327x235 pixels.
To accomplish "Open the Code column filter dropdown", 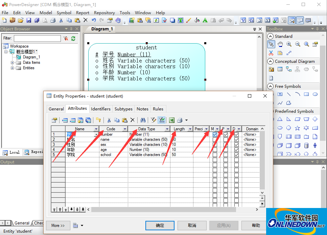I will coord(125,129).
